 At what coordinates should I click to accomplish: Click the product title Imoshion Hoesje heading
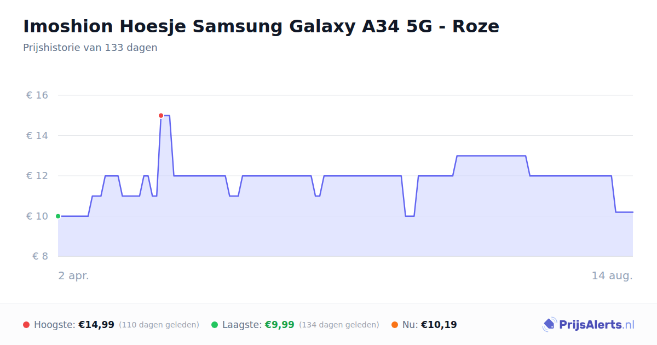point(261,26)
